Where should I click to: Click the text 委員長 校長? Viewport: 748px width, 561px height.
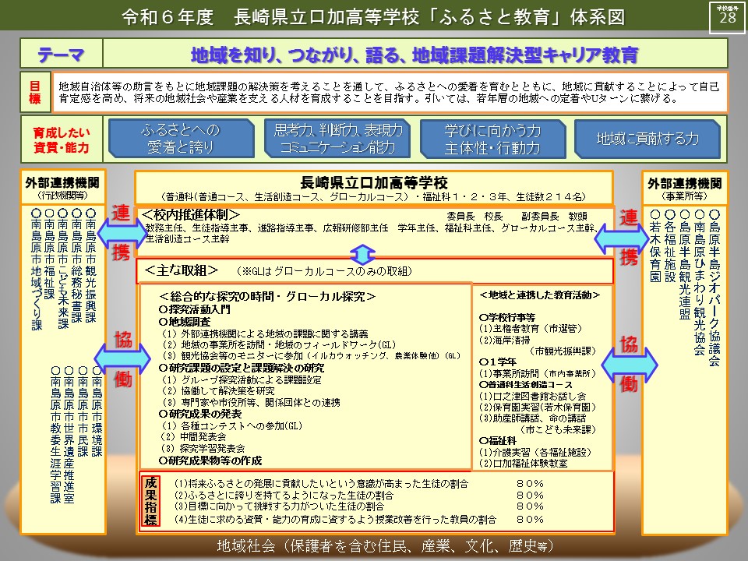pos(475,216)
